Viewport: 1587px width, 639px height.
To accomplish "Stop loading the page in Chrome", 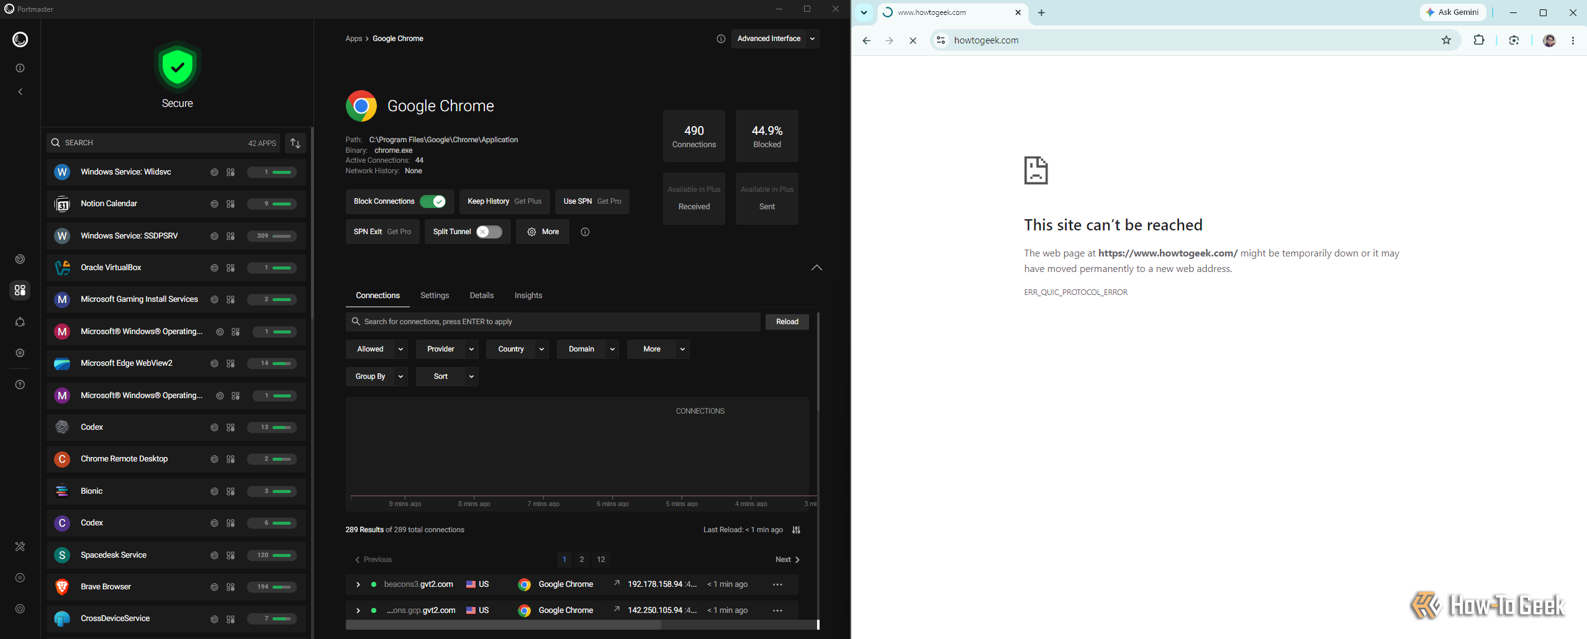I will coord(913,40).
